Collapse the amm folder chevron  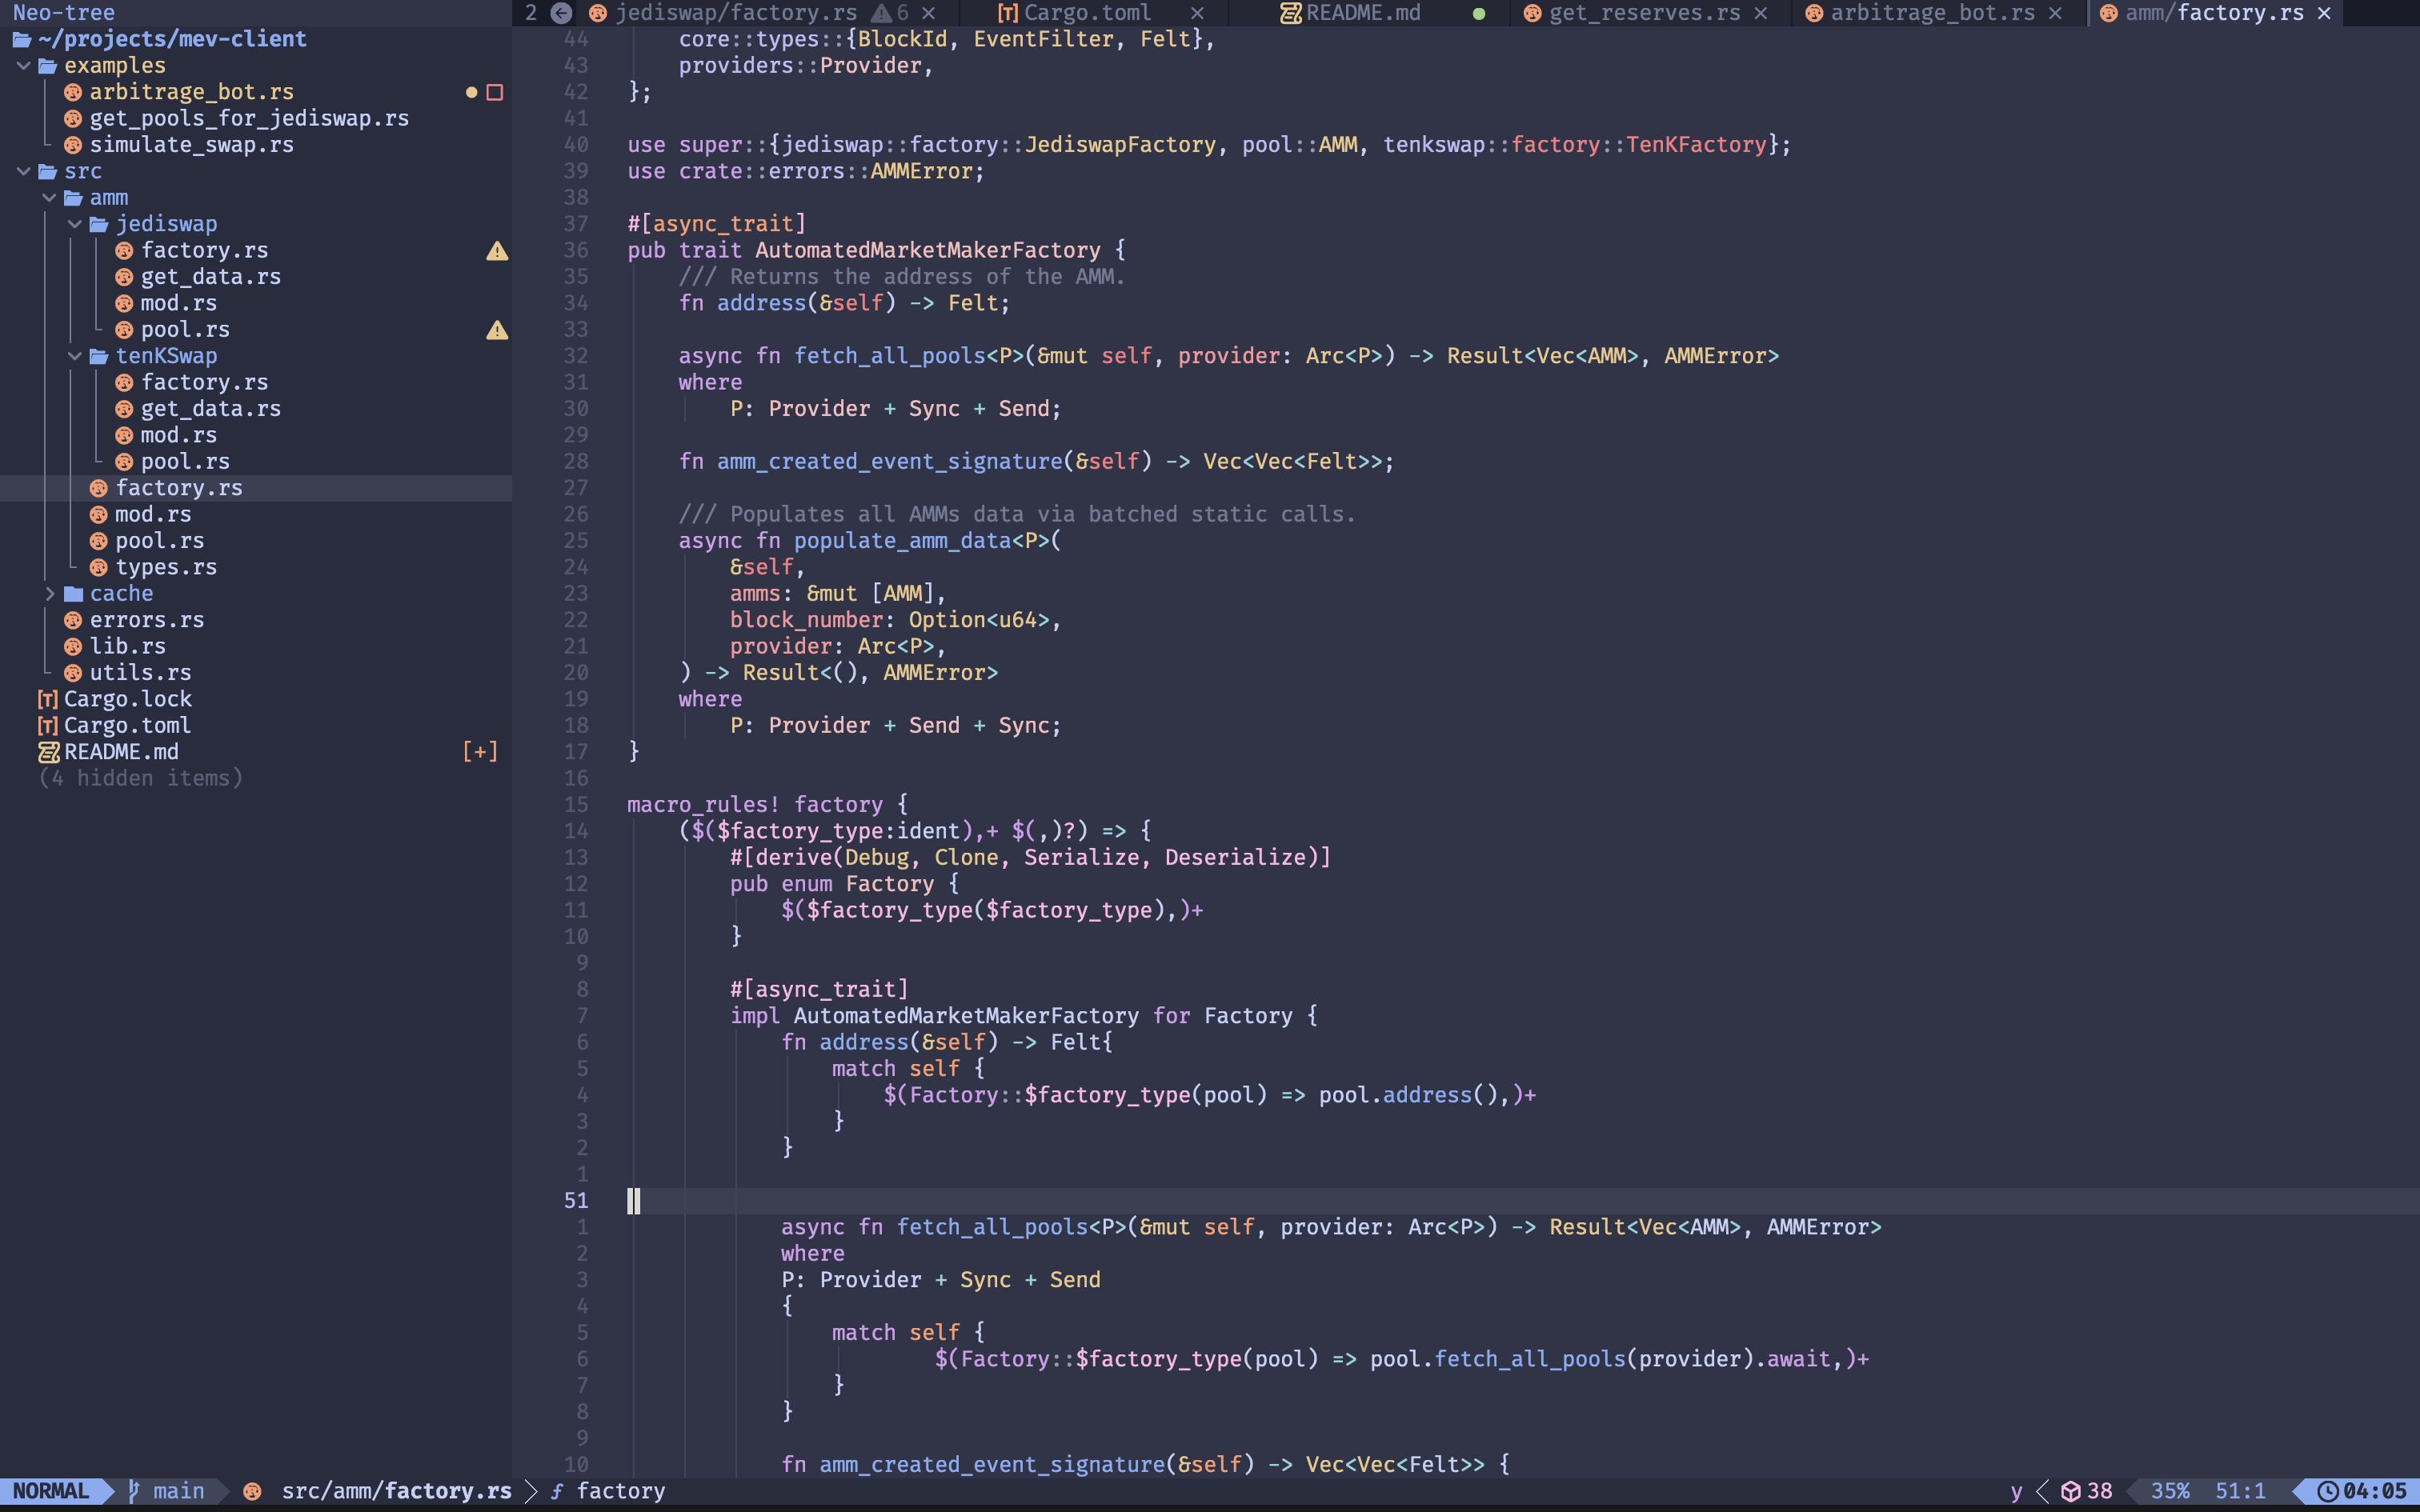coord(49,198)
